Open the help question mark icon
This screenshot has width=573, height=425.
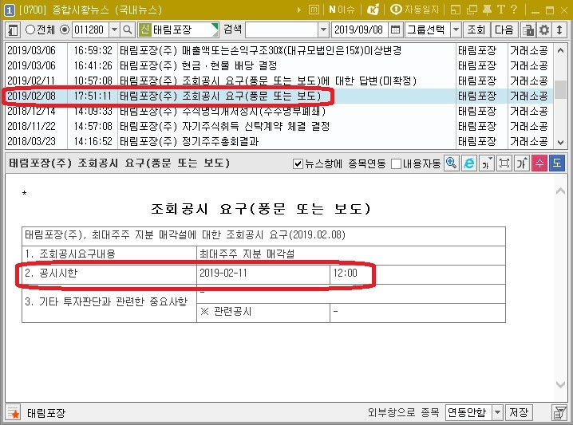tap(514, 10)
